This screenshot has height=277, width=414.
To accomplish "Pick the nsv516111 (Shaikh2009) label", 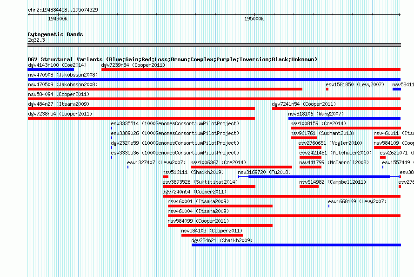I will (x=193, y=172).
